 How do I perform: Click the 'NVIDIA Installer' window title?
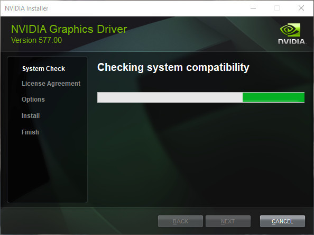26,8
